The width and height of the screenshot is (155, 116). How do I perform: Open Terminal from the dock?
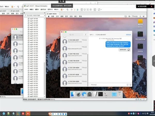(x=101, y=94)
